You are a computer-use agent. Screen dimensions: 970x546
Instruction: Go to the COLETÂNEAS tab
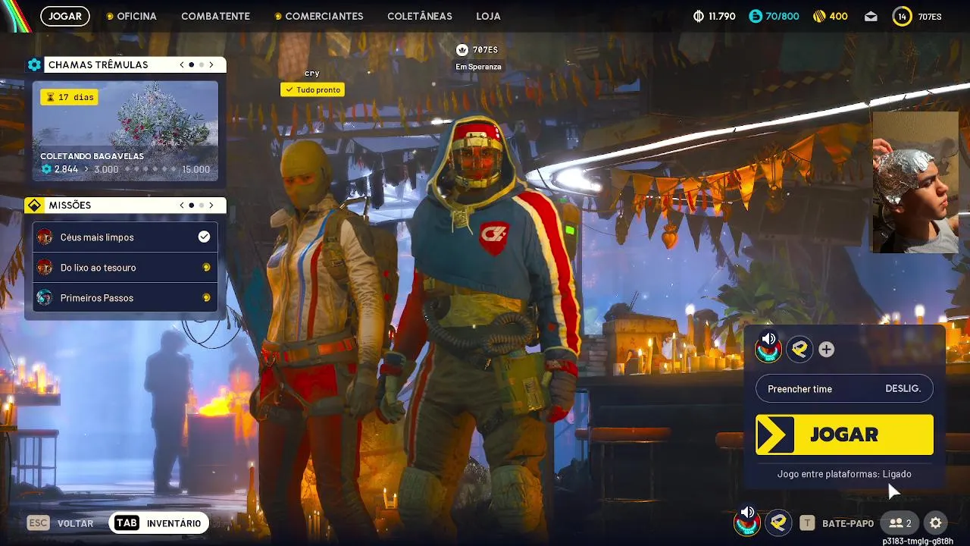click(420, 16)
